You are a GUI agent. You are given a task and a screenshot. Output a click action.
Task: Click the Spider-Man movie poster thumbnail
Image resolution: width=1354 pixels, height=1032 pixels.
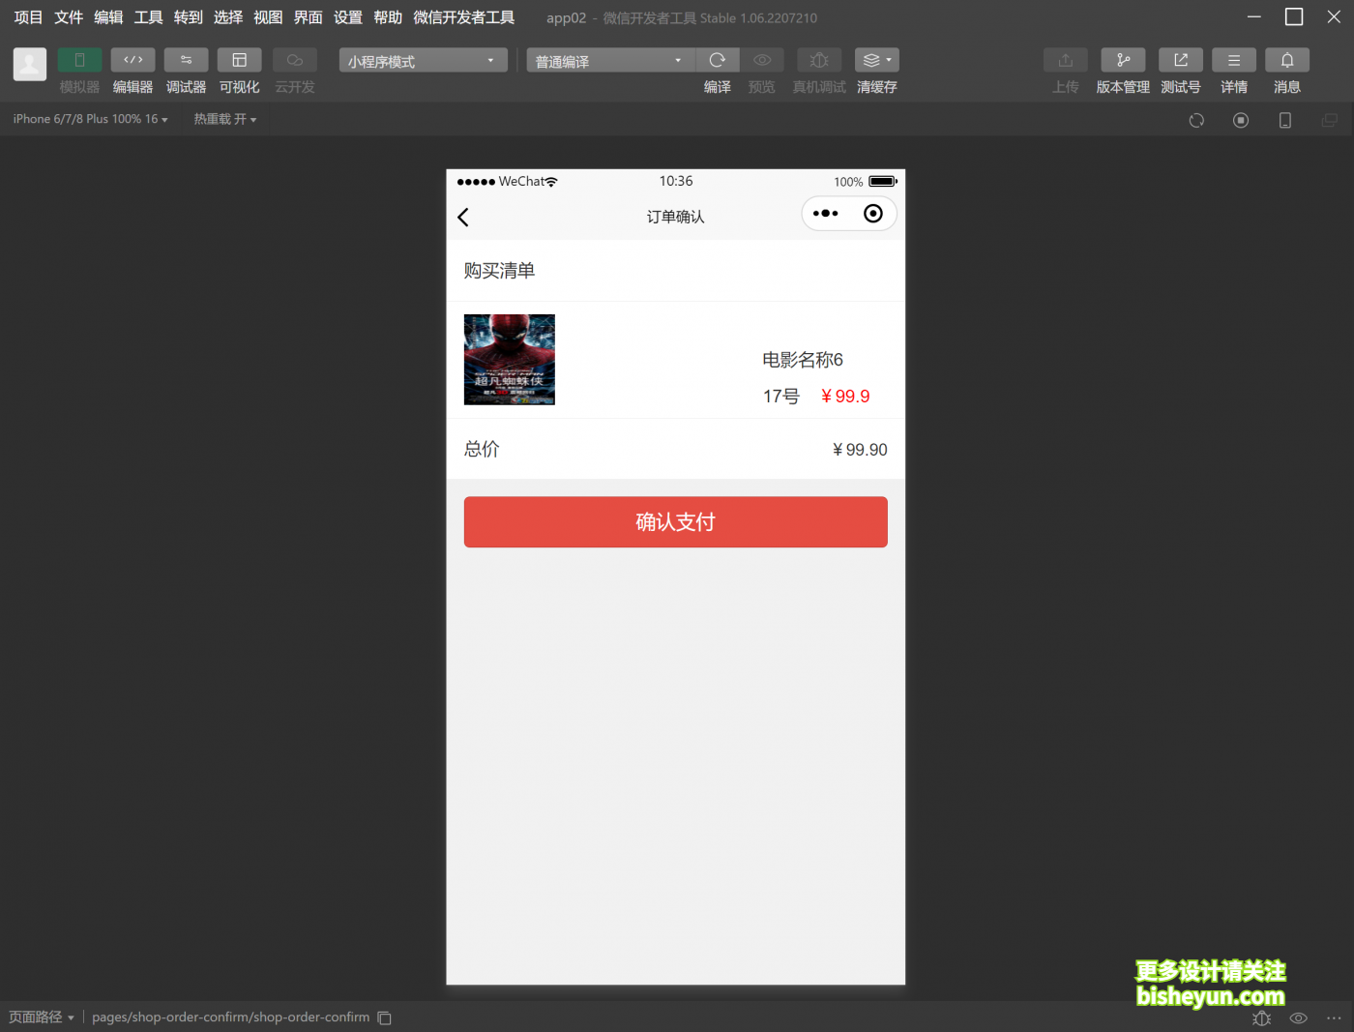510,360
